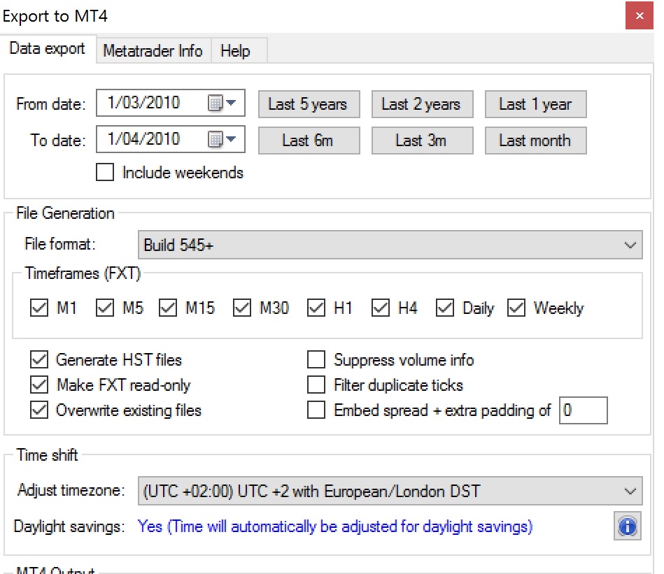Screen dimensions: 664x574
Task: Check Filter duplicate ticks
Action: click(x=316, y=385)
